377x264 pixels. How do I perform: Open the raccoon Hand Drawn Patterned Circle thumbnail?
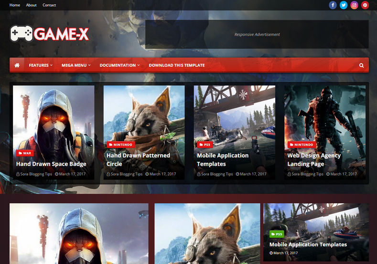pyautogui.click(x=144, y=132)
